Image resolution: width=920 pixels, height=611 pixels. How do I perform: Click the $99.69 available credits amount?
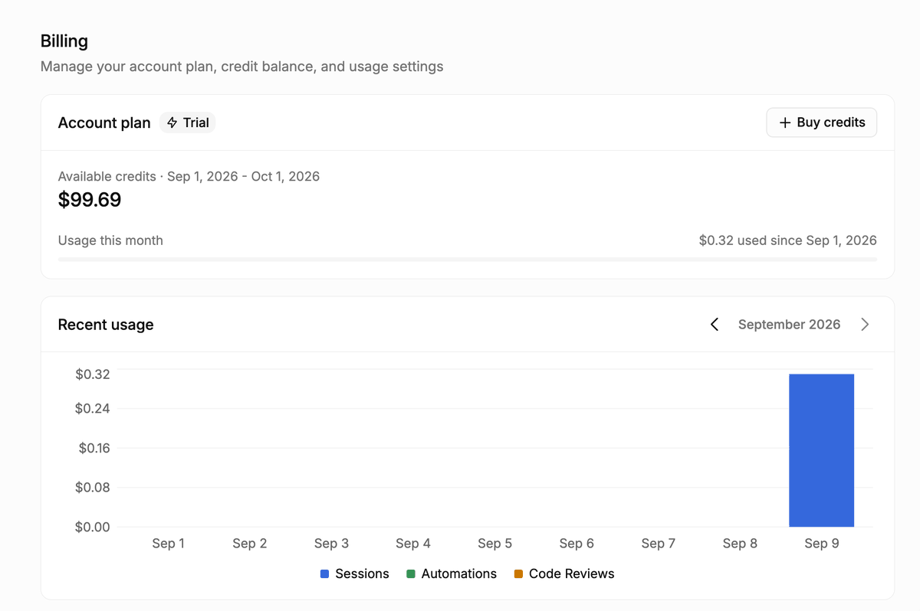(x=90, y=200)
